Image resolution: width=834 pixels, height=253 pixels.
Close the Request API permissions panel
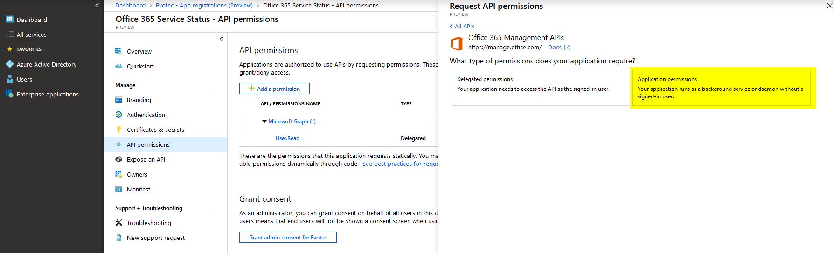point(829,6)
